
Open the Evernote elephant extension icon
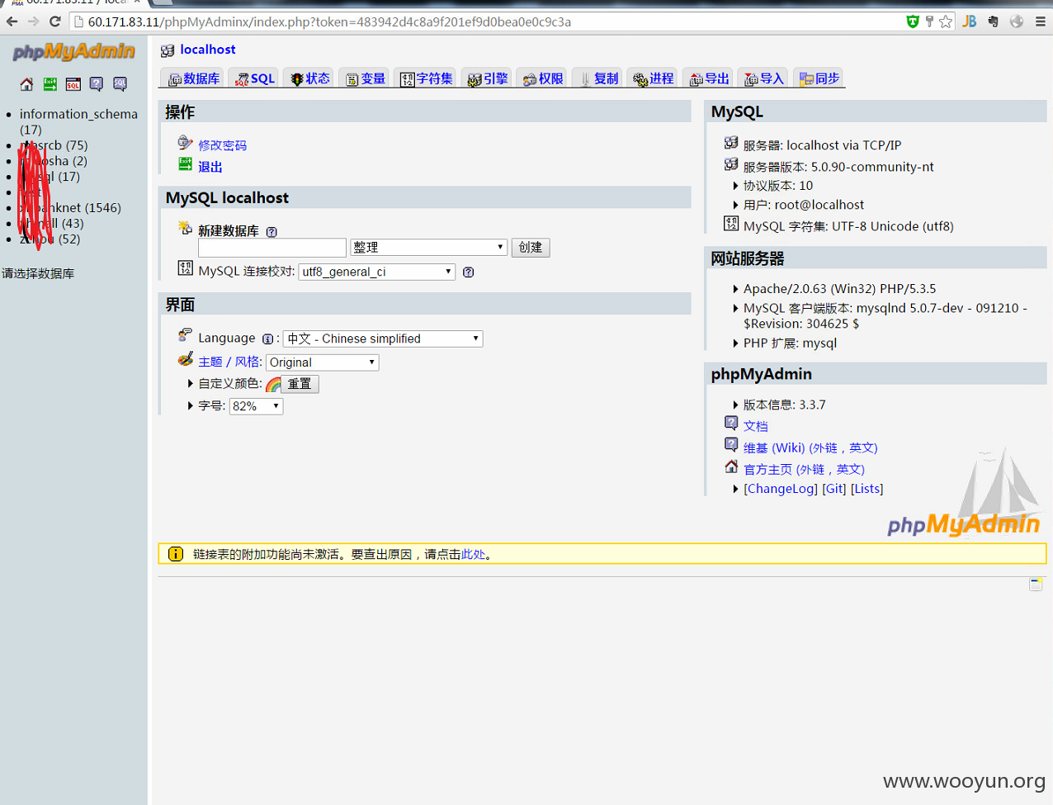coord(994,21)
